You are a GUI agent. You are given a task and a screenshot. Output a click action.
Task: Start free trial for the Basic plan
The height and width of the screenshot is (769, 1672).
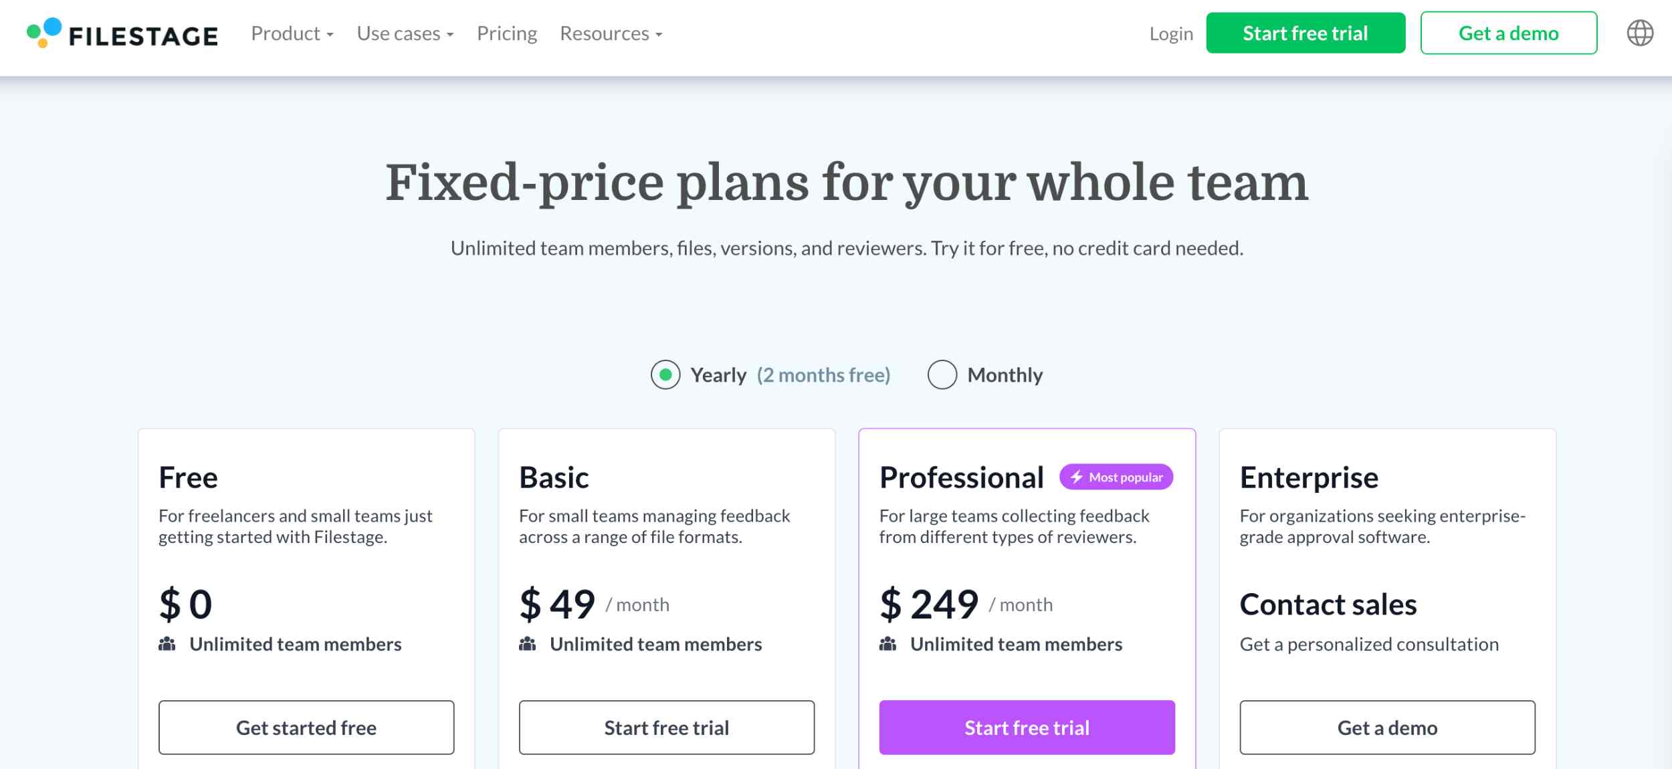click(667, 728)
